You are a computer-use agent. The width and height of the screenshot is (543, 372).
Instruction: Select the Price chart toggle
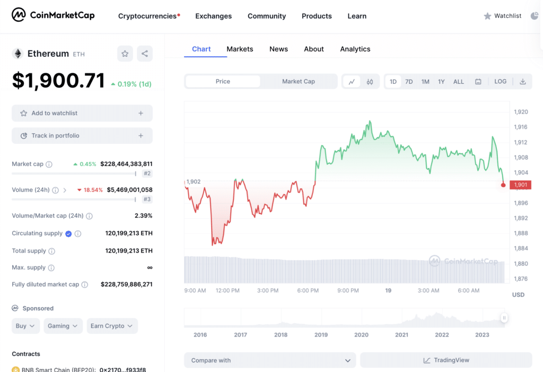pyautogui.click(x=223, y=82)
